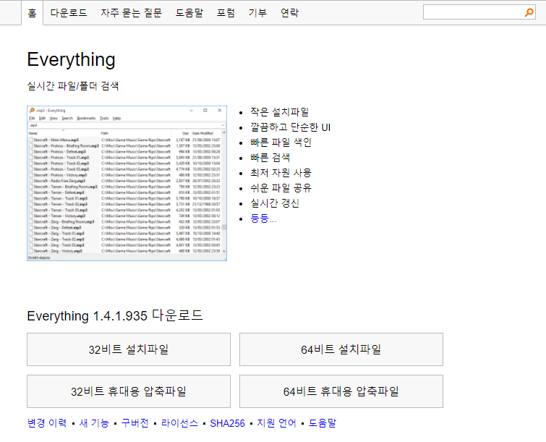Click the 빠른 파일 색인 list item
The image size is (546, 442).
coord(281,142)
